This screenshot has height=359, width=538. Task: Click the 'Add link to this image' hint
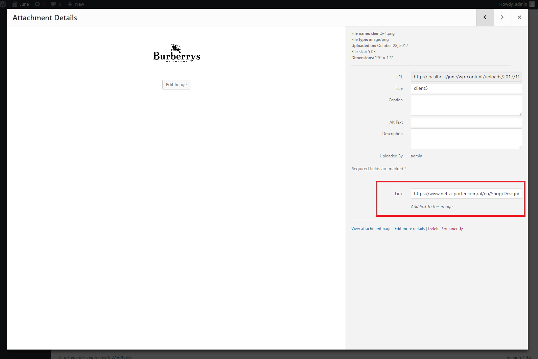(x=431, y=206)
